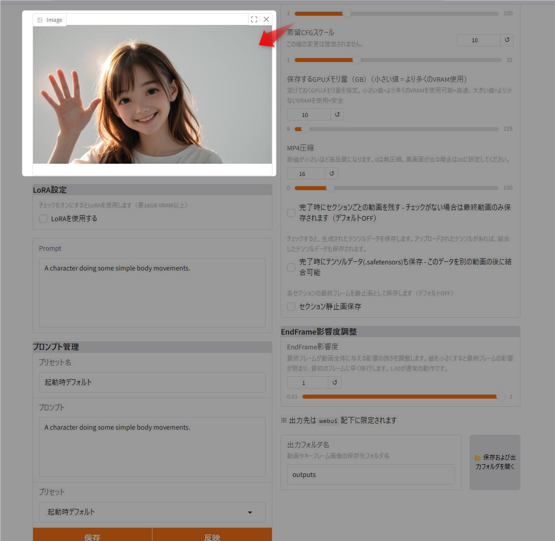Enable saving tensor data (.safetensors) checkbox
This screenshot has width=555, height=541.
tap(291, 267)
